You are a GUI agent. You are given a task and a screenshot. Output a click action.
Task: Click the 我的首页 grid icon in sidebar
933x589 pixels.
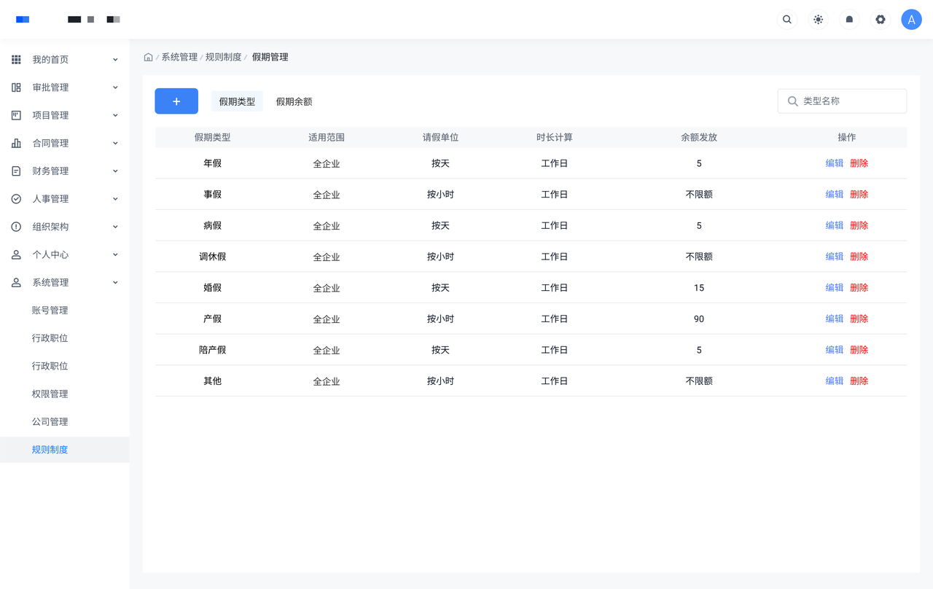16,60
